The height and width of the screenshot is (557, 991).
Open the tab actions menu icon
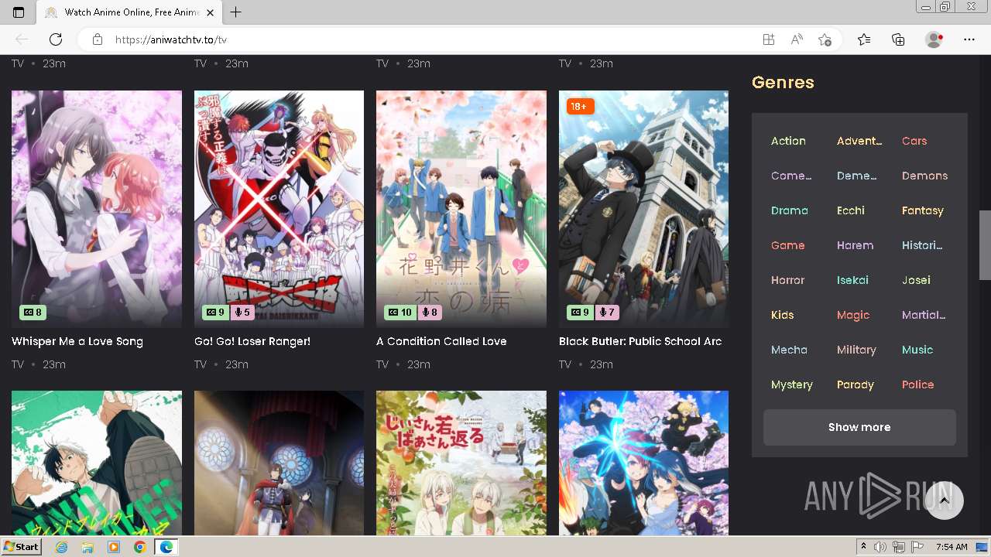tap(19, 12)
